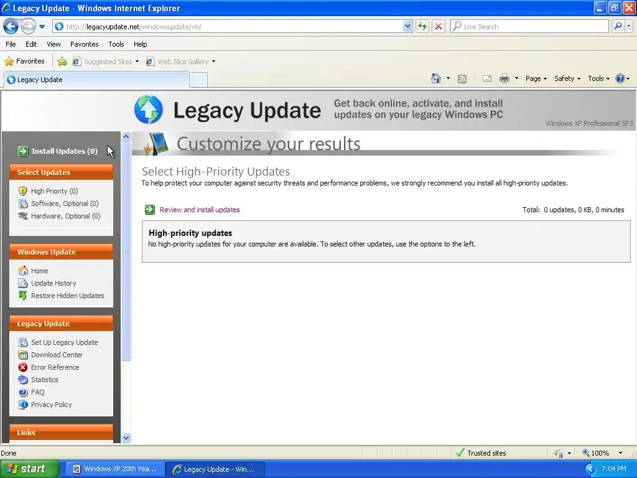Click the Review and install updates link
637x478 pixels.
(200, 210)
